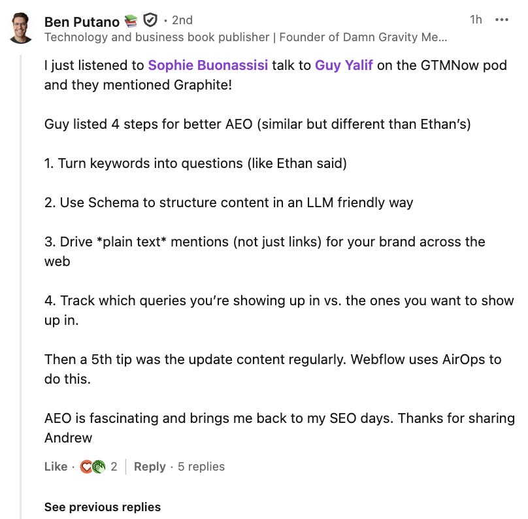Click the books emoji beside Ben Putano
The height and width of the screenshot is (519, 528).
[131, 21]
